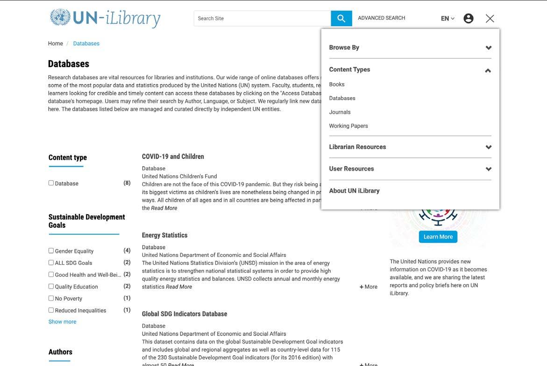Open the user account icon
The image size is (547, 366).
pos(468,18)
